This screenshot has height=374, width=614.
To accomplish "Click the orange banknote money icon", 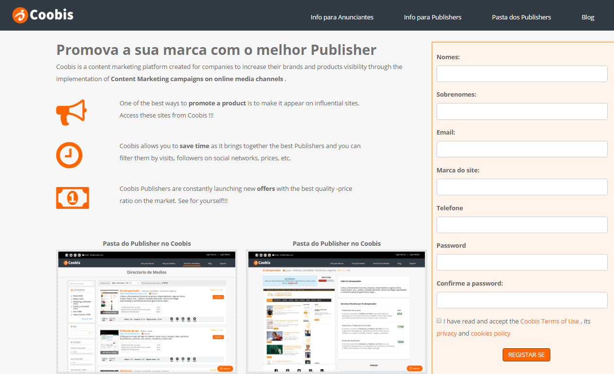I will coord(72,198).
